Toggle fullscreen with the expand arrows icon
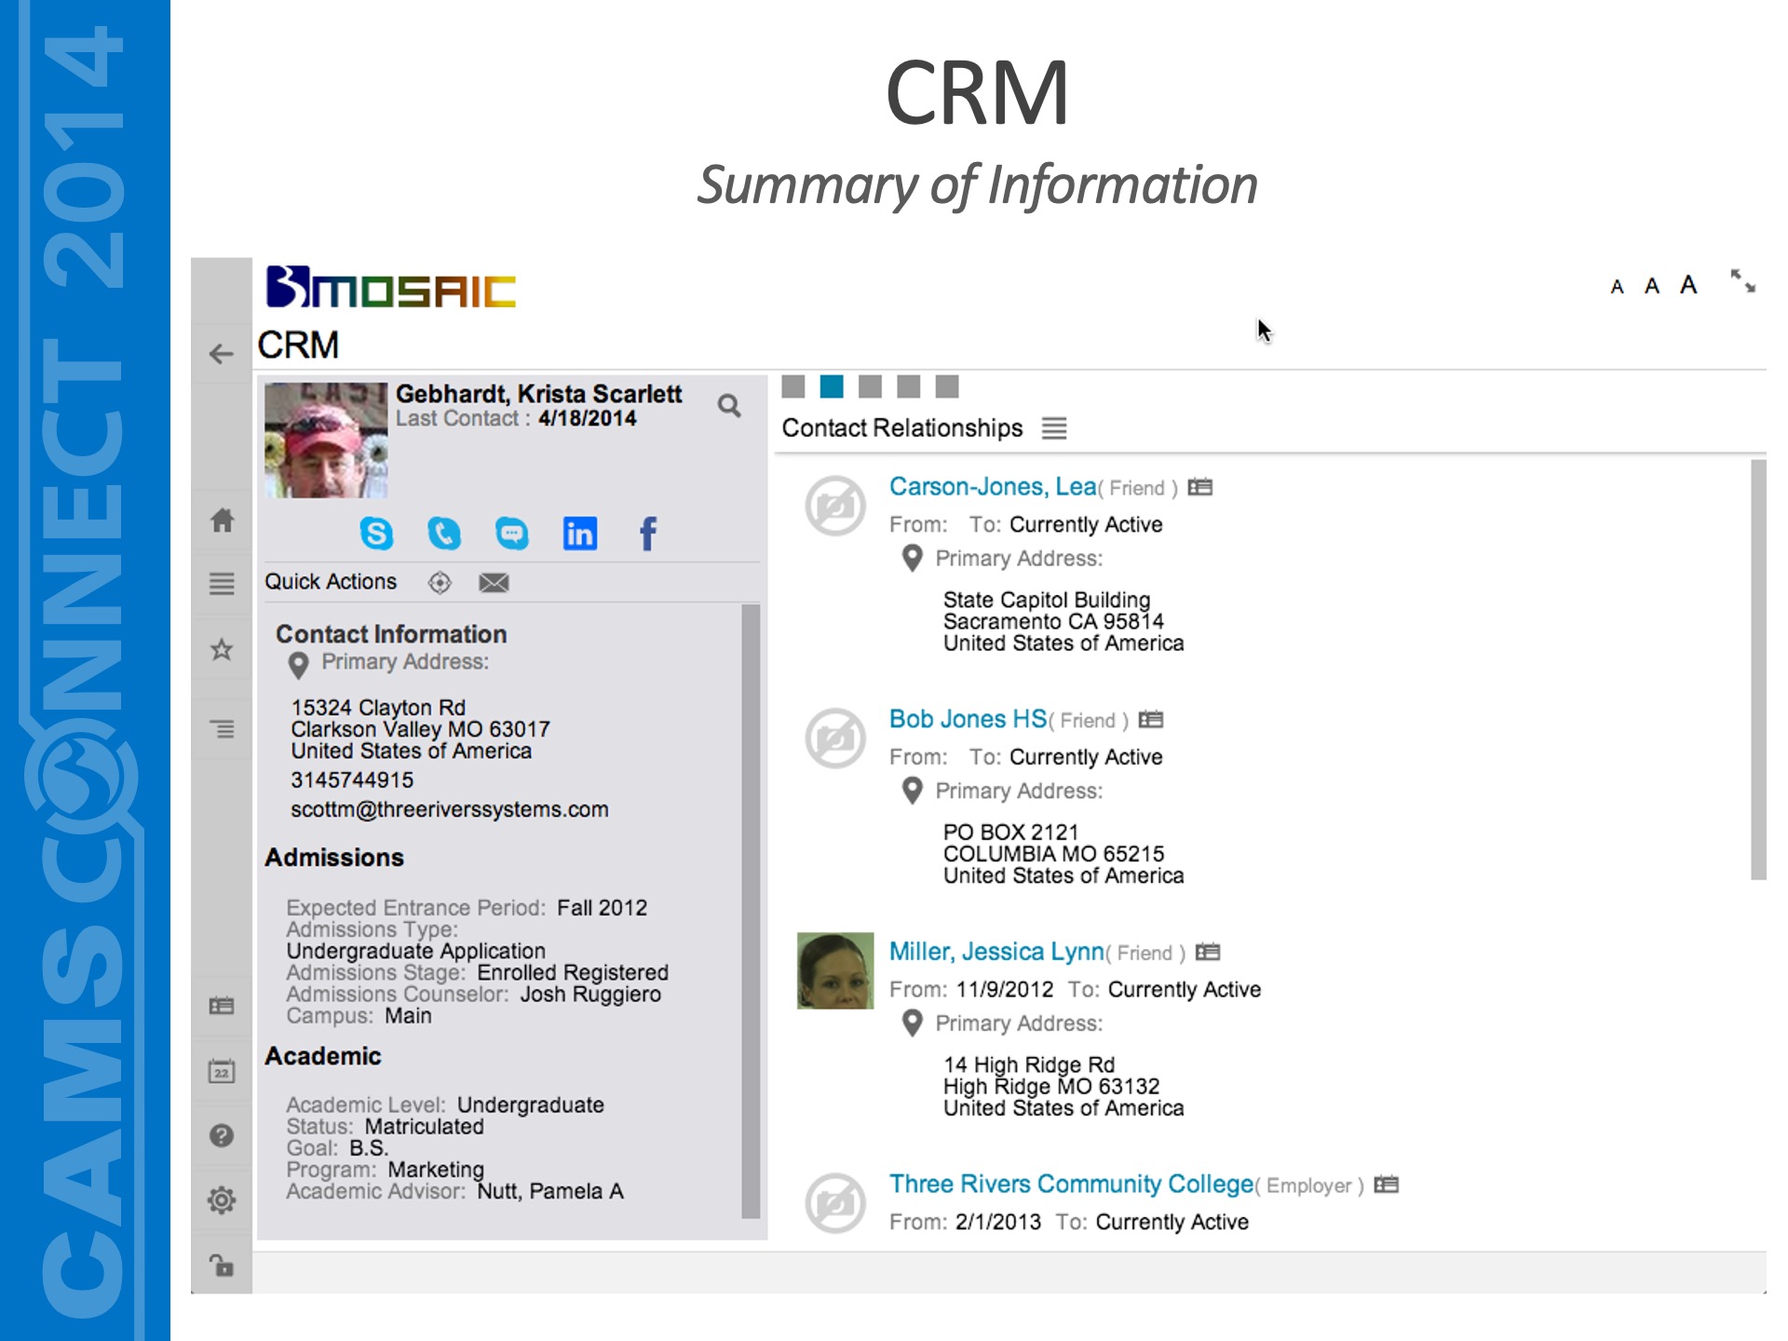Screen dimensions: 1788x1341 pos(1742,281)
